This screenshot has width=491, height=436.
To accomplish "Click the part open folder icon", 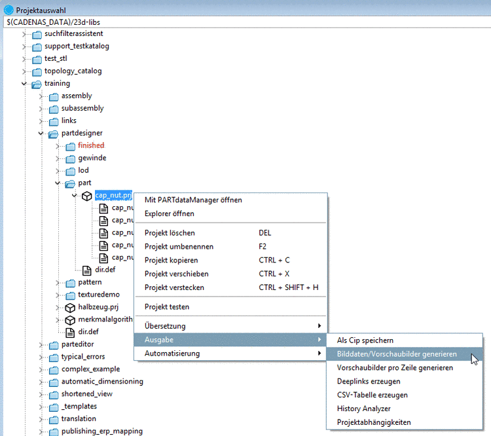I will [x=70, y=183].
